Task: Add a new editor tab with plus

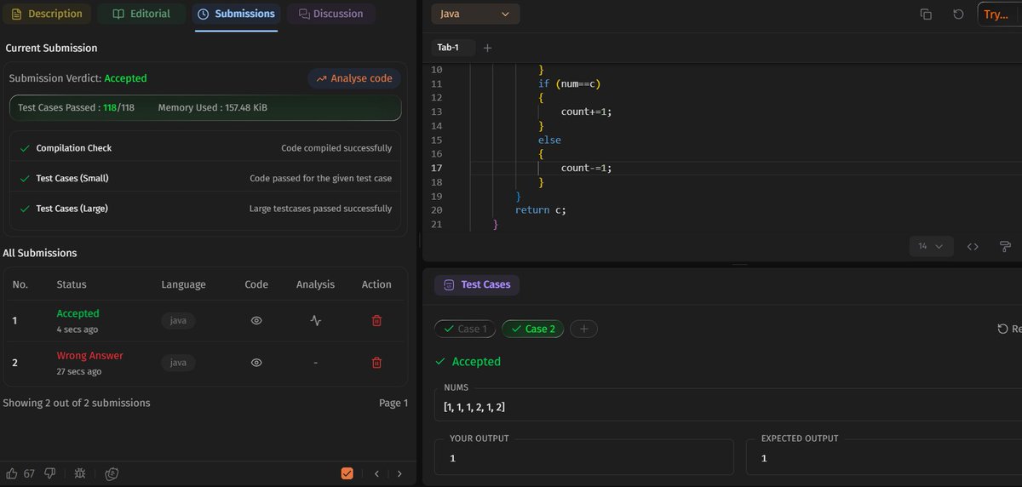Action: tap(487, 48)
